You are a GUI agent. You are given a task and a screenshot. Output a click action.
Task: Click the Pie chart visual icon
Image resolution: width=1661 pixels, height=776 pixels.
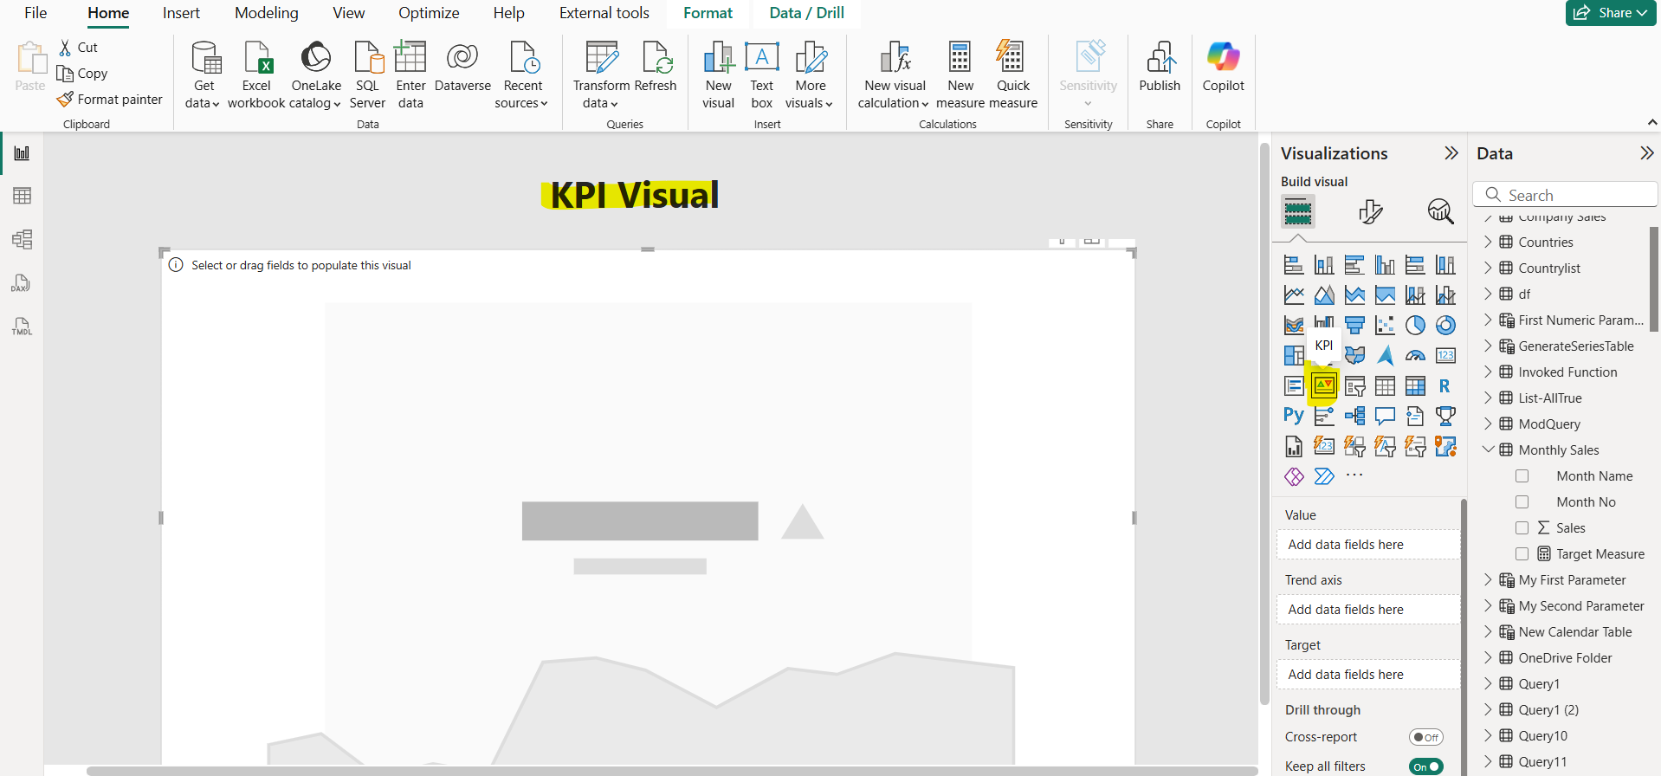1415,325
